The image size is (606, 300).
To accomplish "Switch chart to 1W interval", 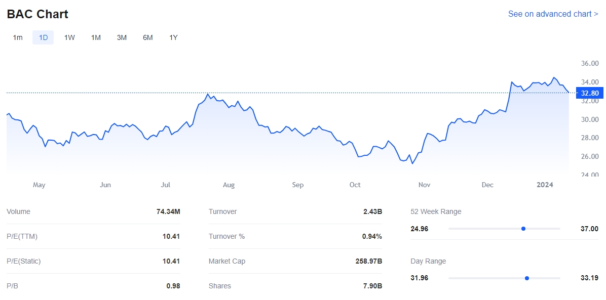I will 69,37.
